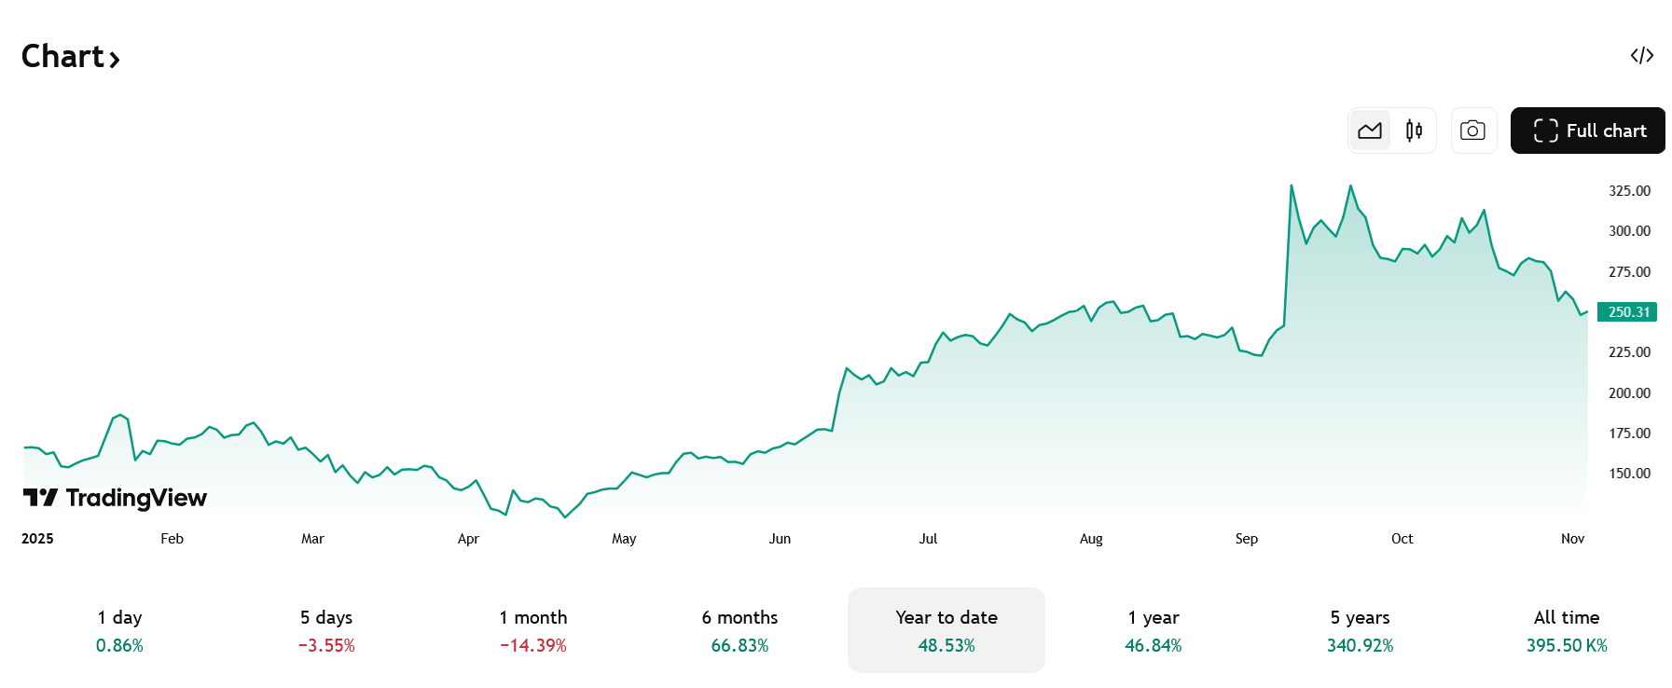Viewport: 1672px width, 688px height.
Task: Select the 5 days range
Action: (x=326, y=630)
